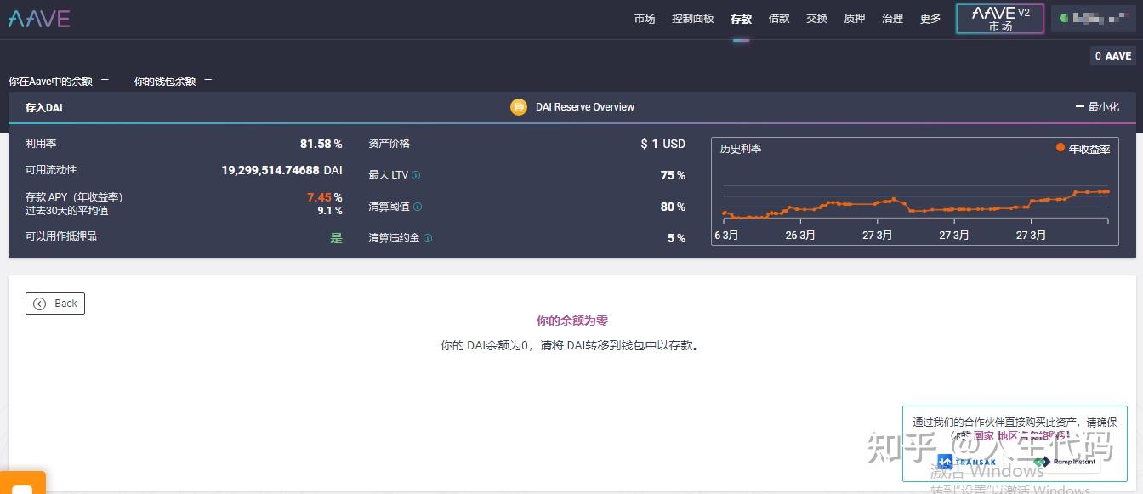Click the 0 AAVE balance badge

coord(1113,56)
